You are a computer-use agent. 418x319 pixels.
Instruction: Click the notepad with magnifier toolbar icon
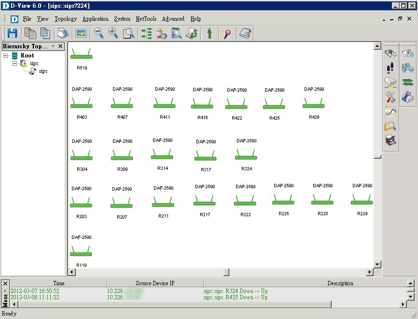[177, 33]
